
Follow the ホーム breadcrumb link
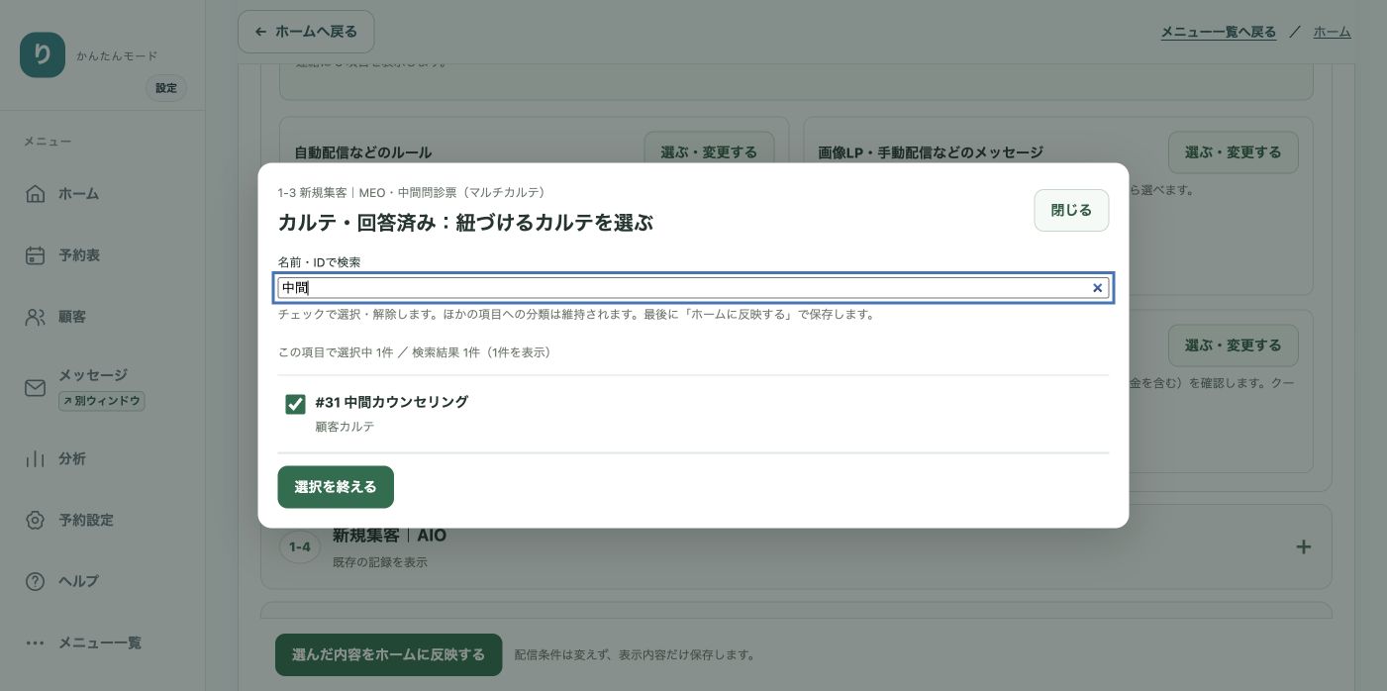(1332, 32)
